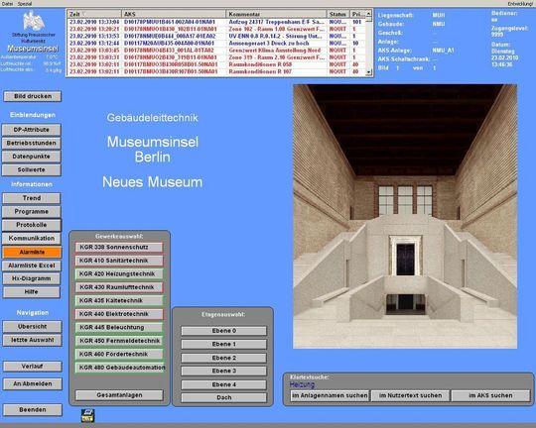The width and height of the screenshot is (536, 428).
Task: Select alarm Aussengeraet 3 Druck zu hoch
Action: pyautogui.click(x=216, y=44)
